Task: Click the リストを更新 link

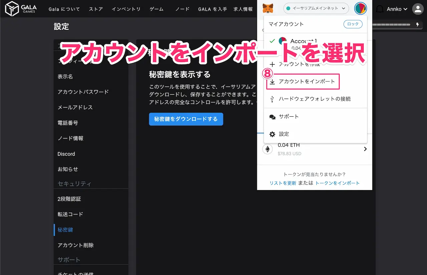Action: [x=283, y=183]
